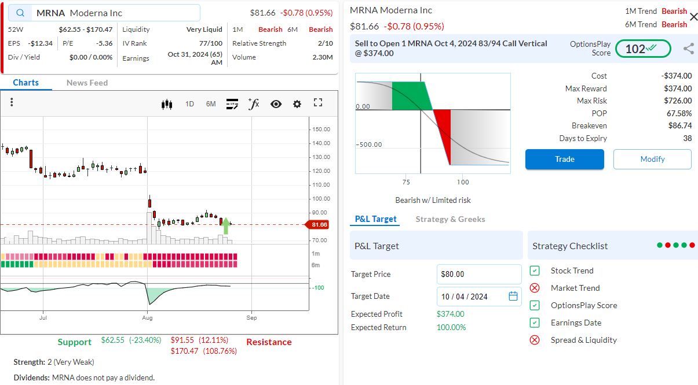The image size is (698, 385).
Task: Open chart settings gear icon
Action: 297,104
